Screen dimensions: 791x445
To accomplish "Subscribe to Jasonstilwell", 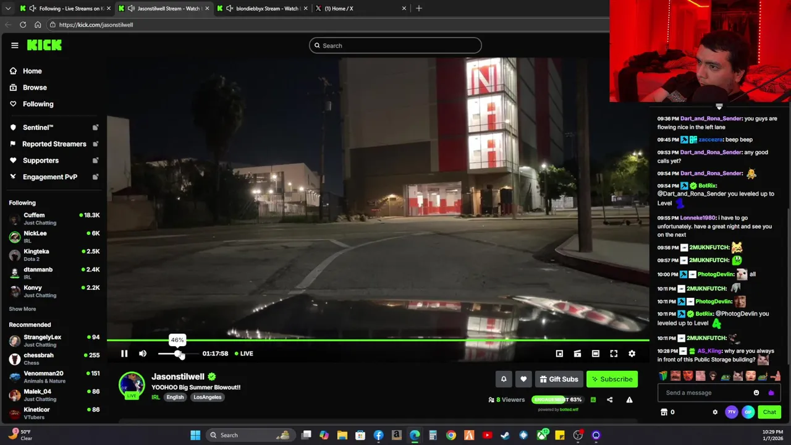I will pos(612,379).
